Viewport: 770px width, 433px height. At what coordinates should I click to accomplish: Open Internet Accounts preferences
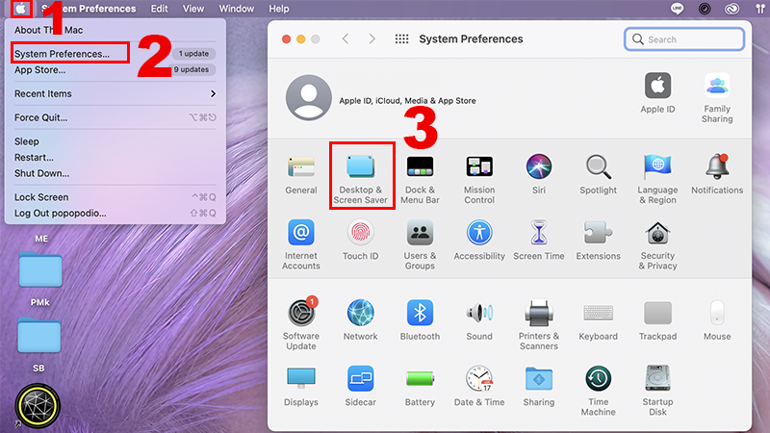click(301, 245)
